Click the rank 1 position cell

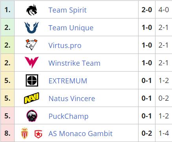tap(7, 9)
